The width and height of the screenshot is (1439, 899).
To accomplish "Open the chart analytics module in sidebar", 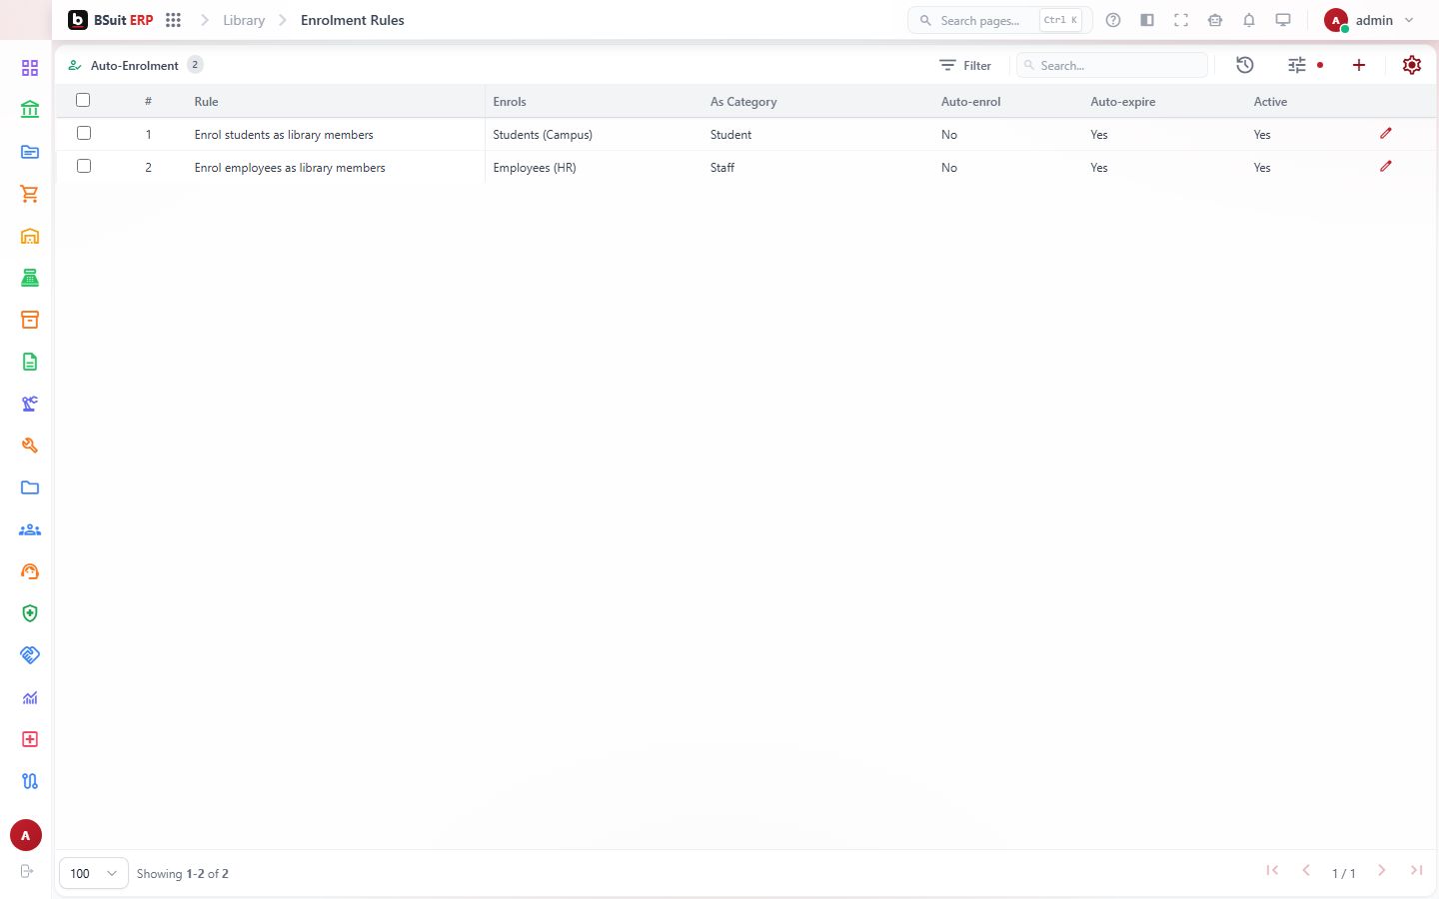I will click(30, 697).
